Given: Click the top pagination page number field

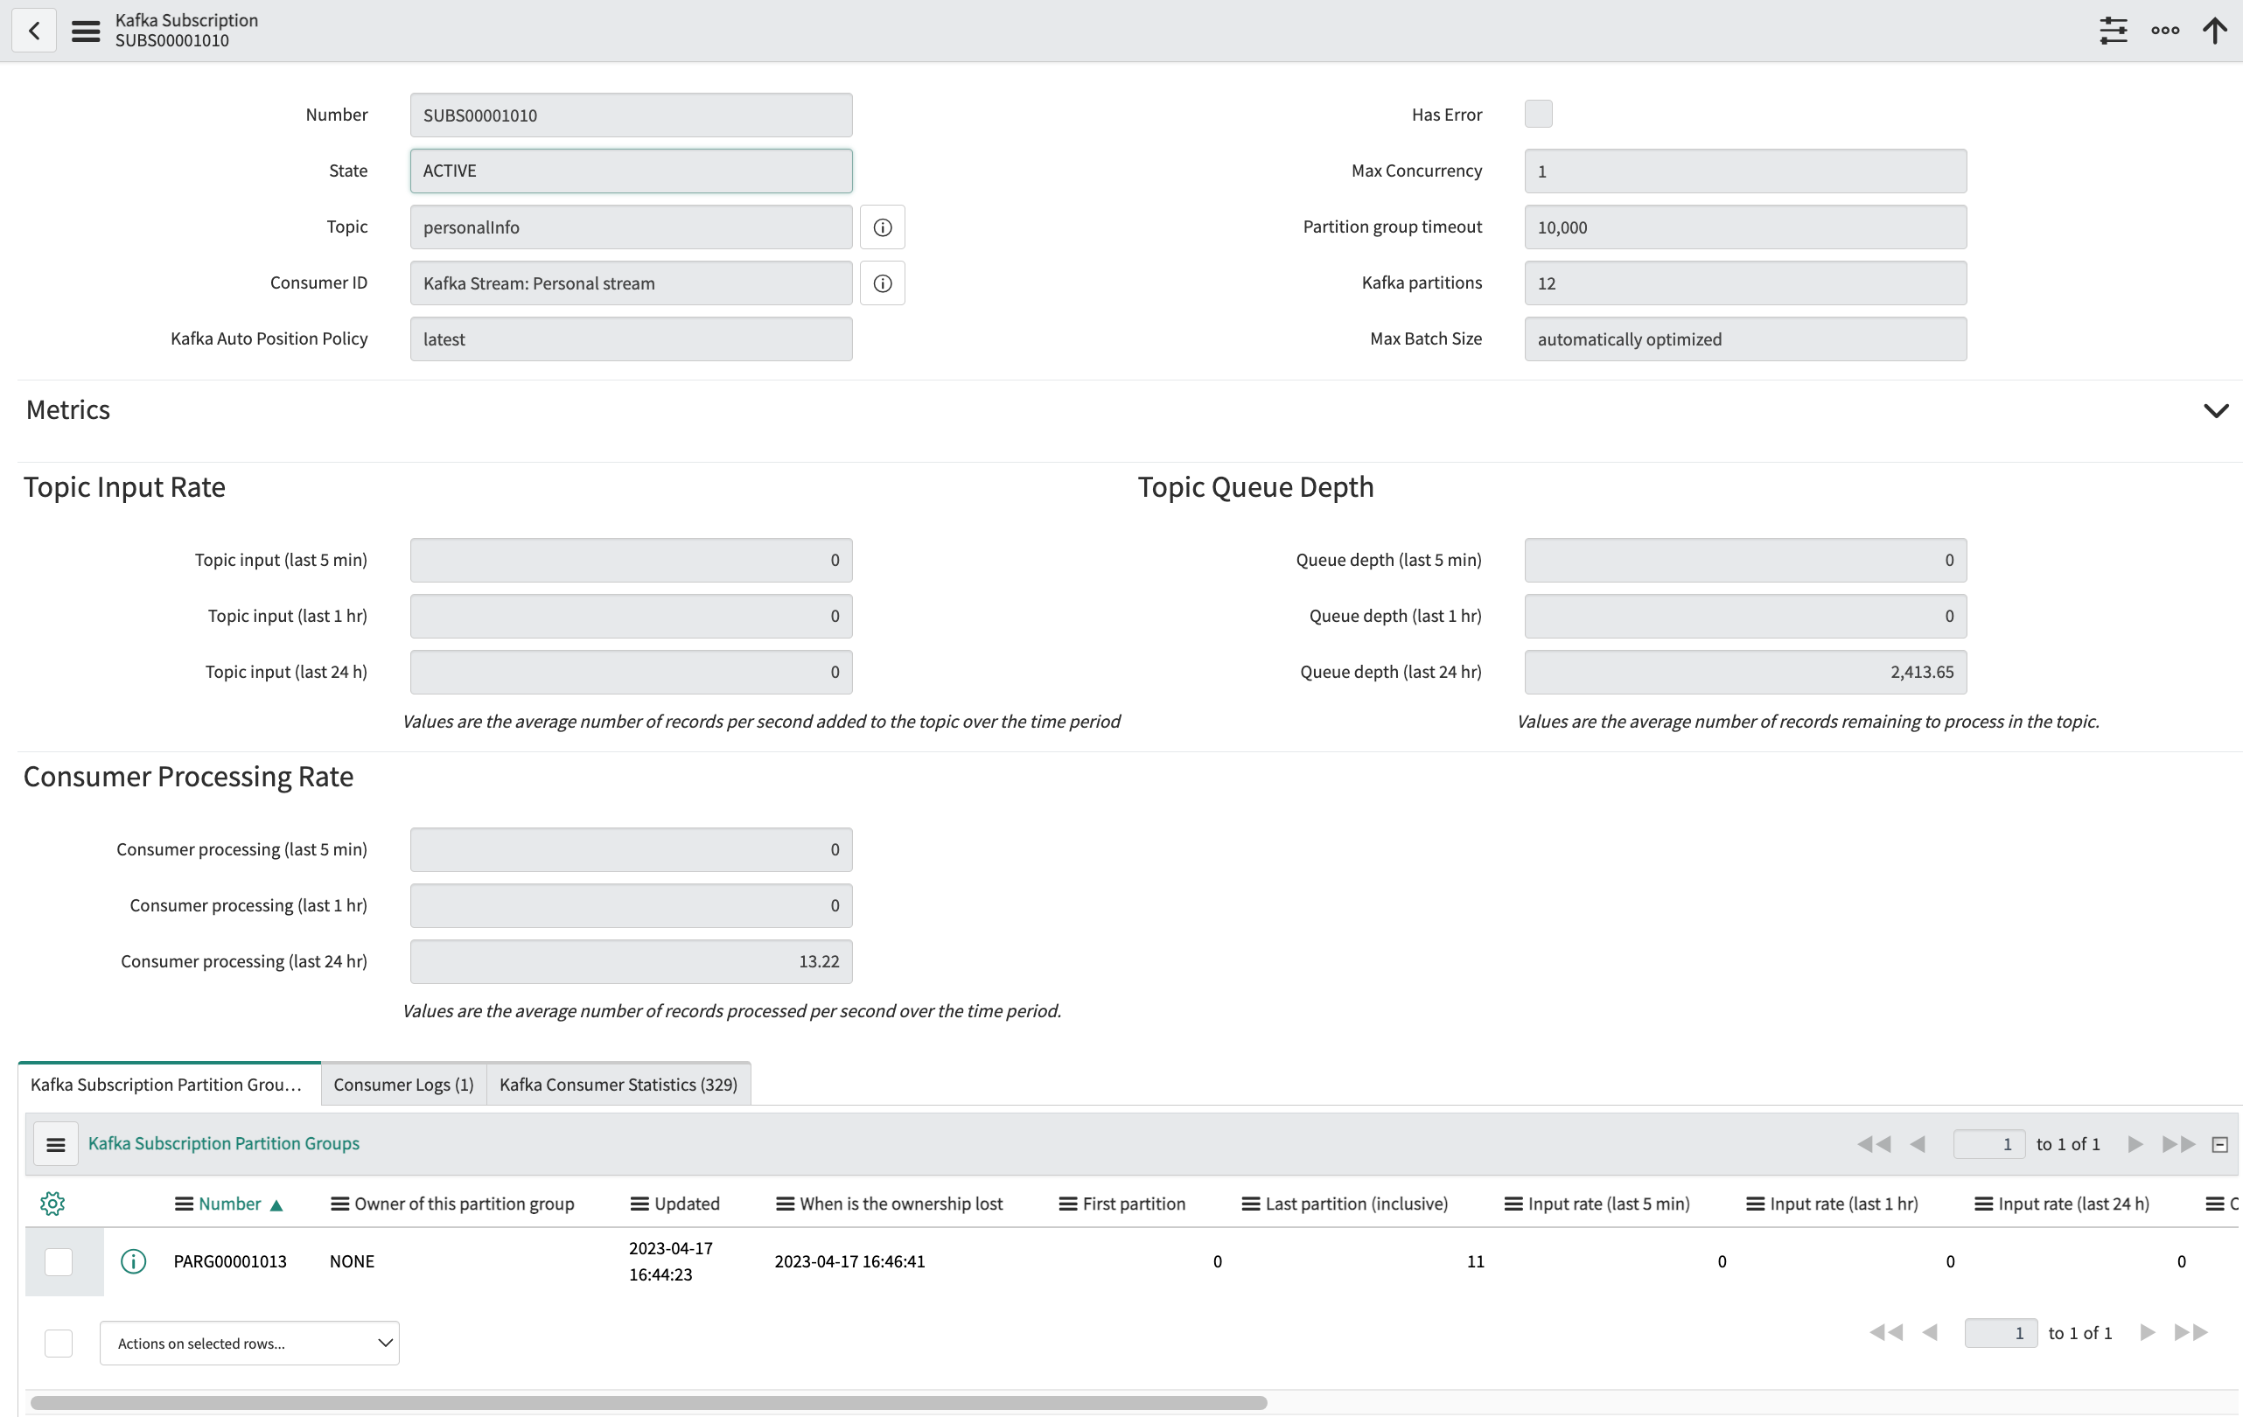Looking at the screenshot, I should tap(1988, 1144).
